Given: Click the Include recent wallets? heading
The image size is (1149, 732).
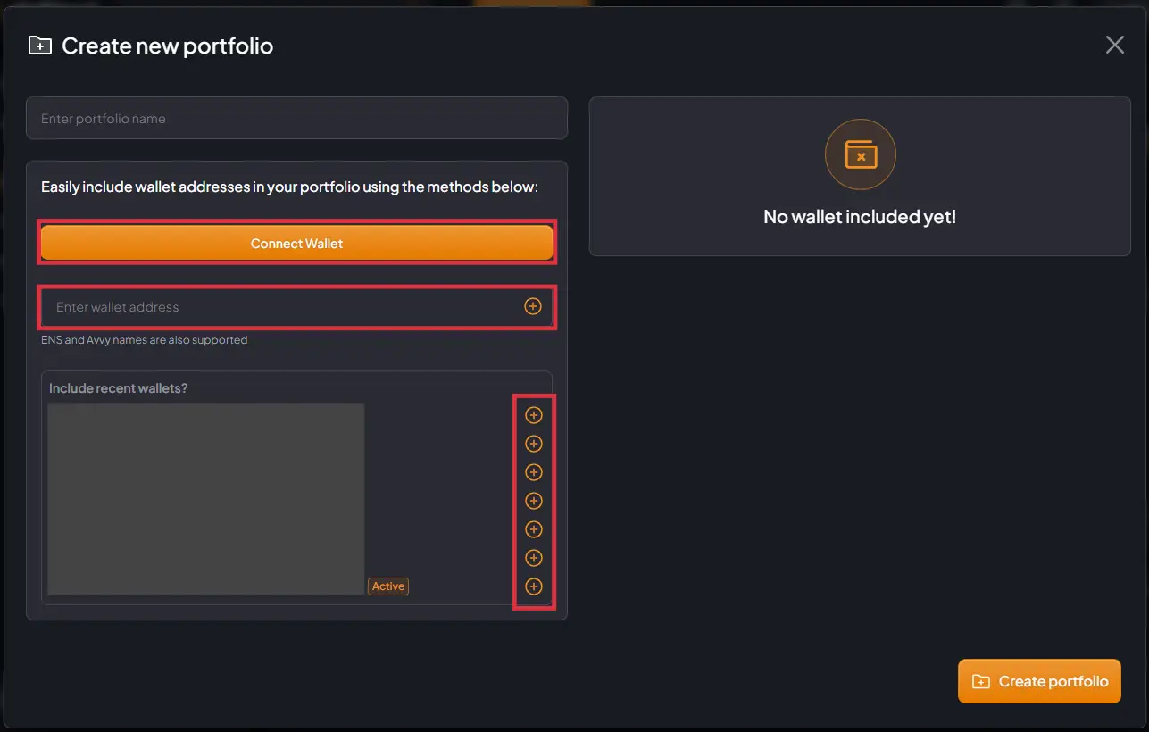Looking at the screenshot, I should click(118, 388).
